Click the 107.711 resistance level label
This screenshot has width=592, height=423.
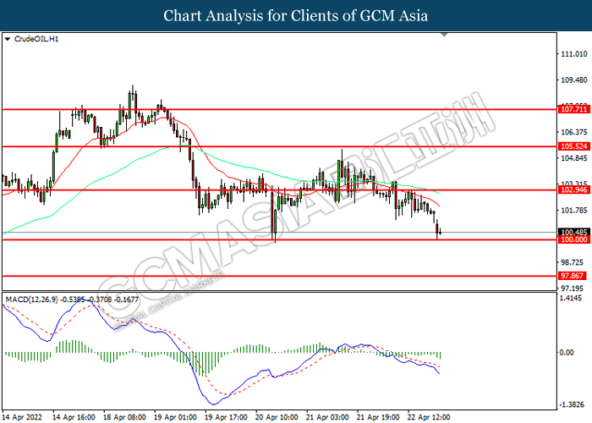(x=573, y=109)
